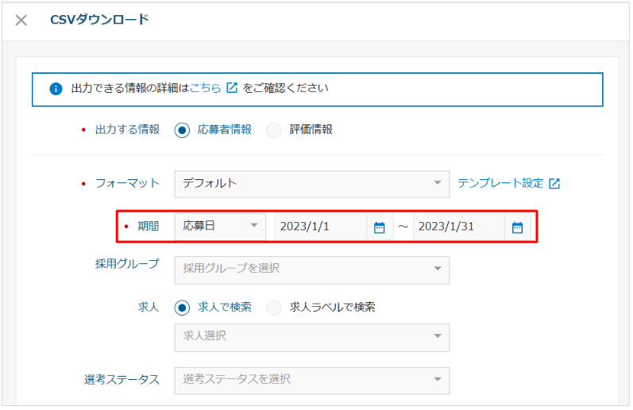Select the 応募者情報 radio button
Screen dimensions: 633x410
pyautogui.click(x=182, y=130)
